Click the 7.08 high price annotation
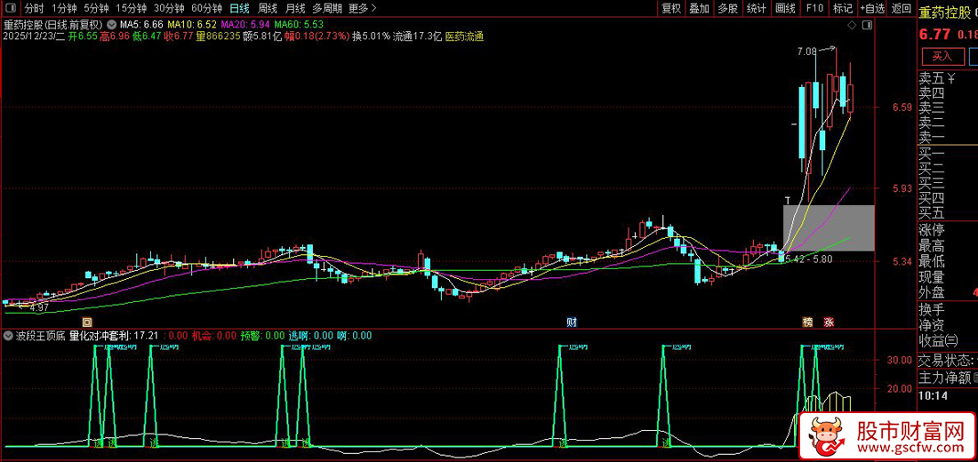Screen dimensions: 978x462 pyautogui.click(x=806, y=52)
